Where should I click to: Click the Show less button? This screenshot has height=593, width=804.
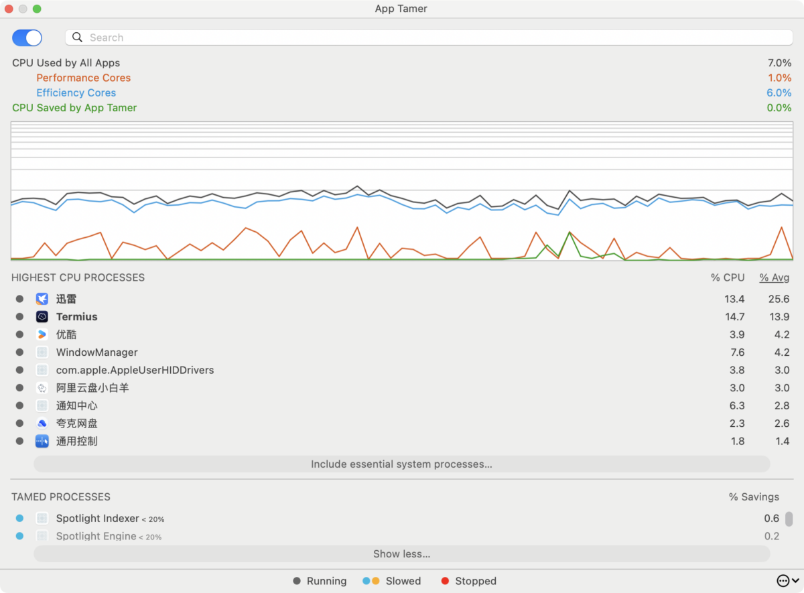[x=402, y=553]
